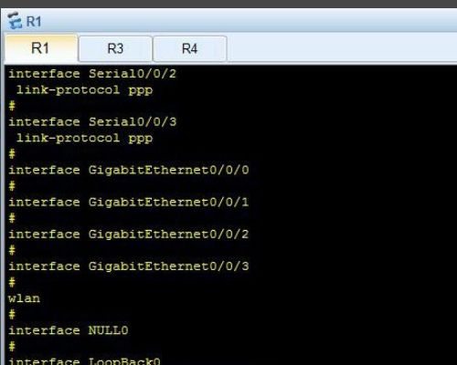Click the interface GigabitEthernet0/0/1 line
Image resolution: width=457 pixels, height=365 pixels.
click(x=129, y=202)
